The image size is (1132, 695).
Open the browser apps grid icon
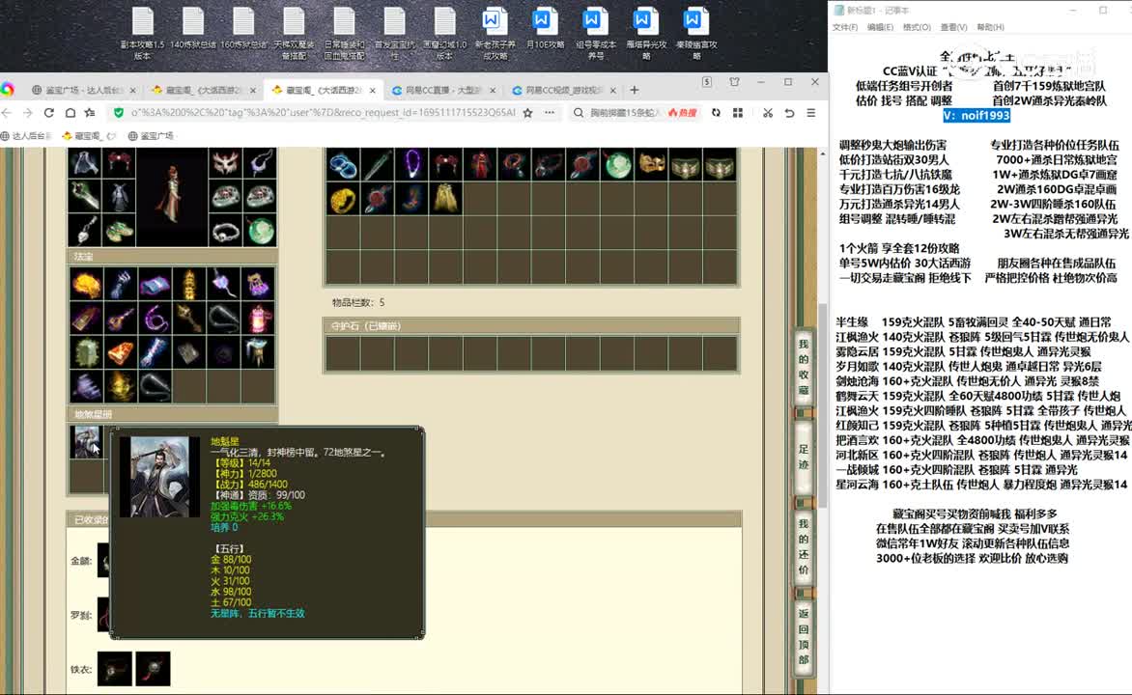(738, 113)
